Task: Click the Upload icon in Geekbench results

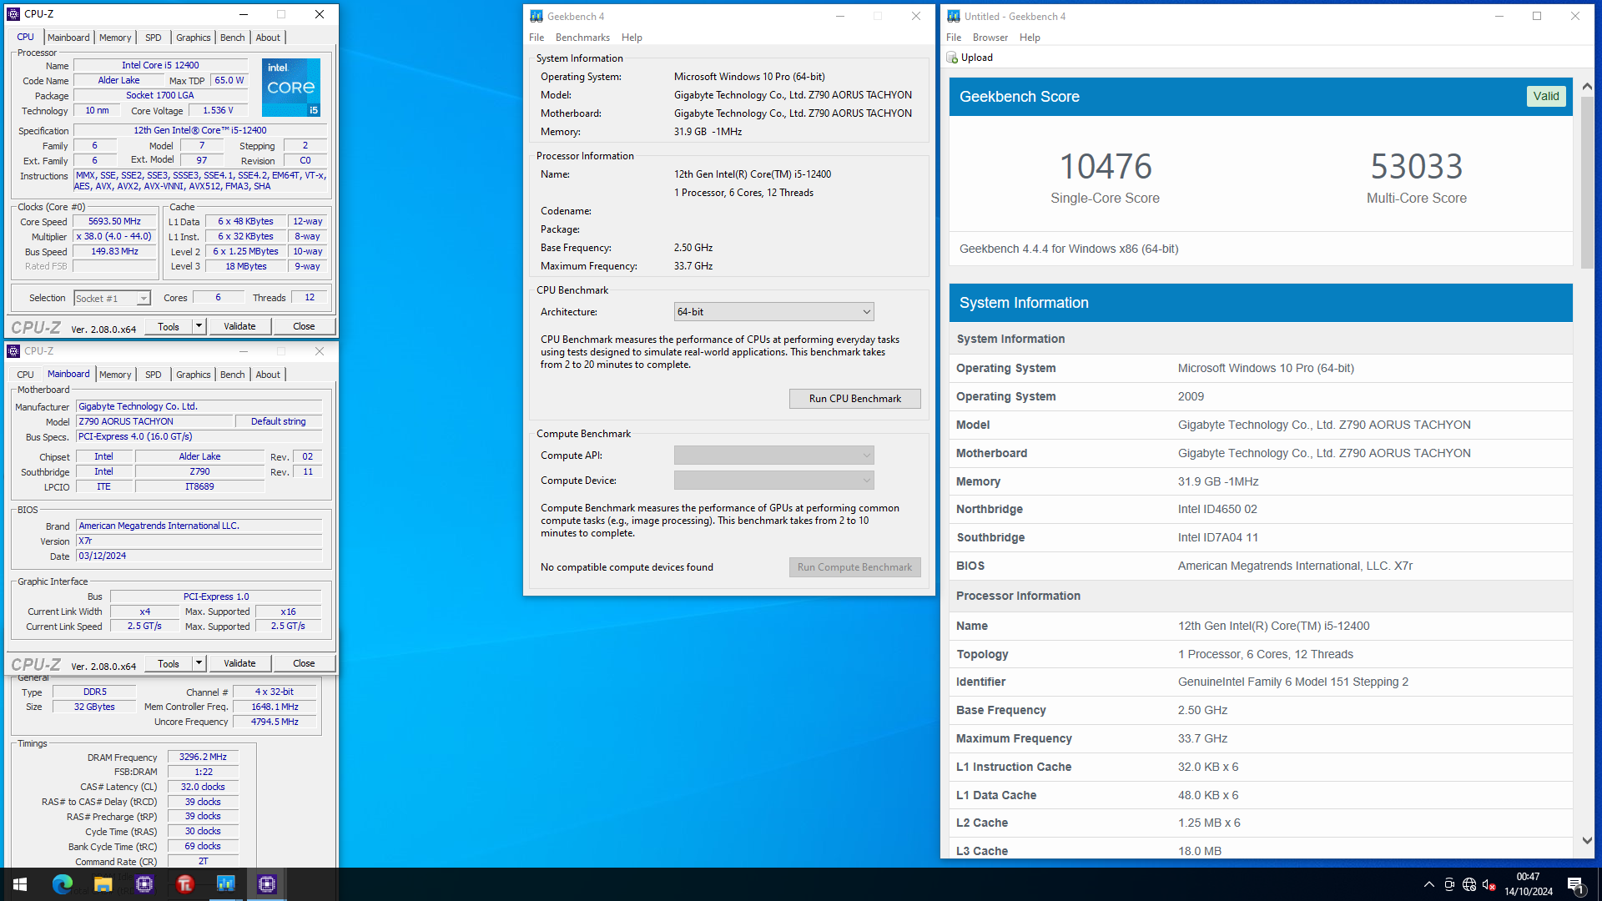Action: click(x=952, y=58)
